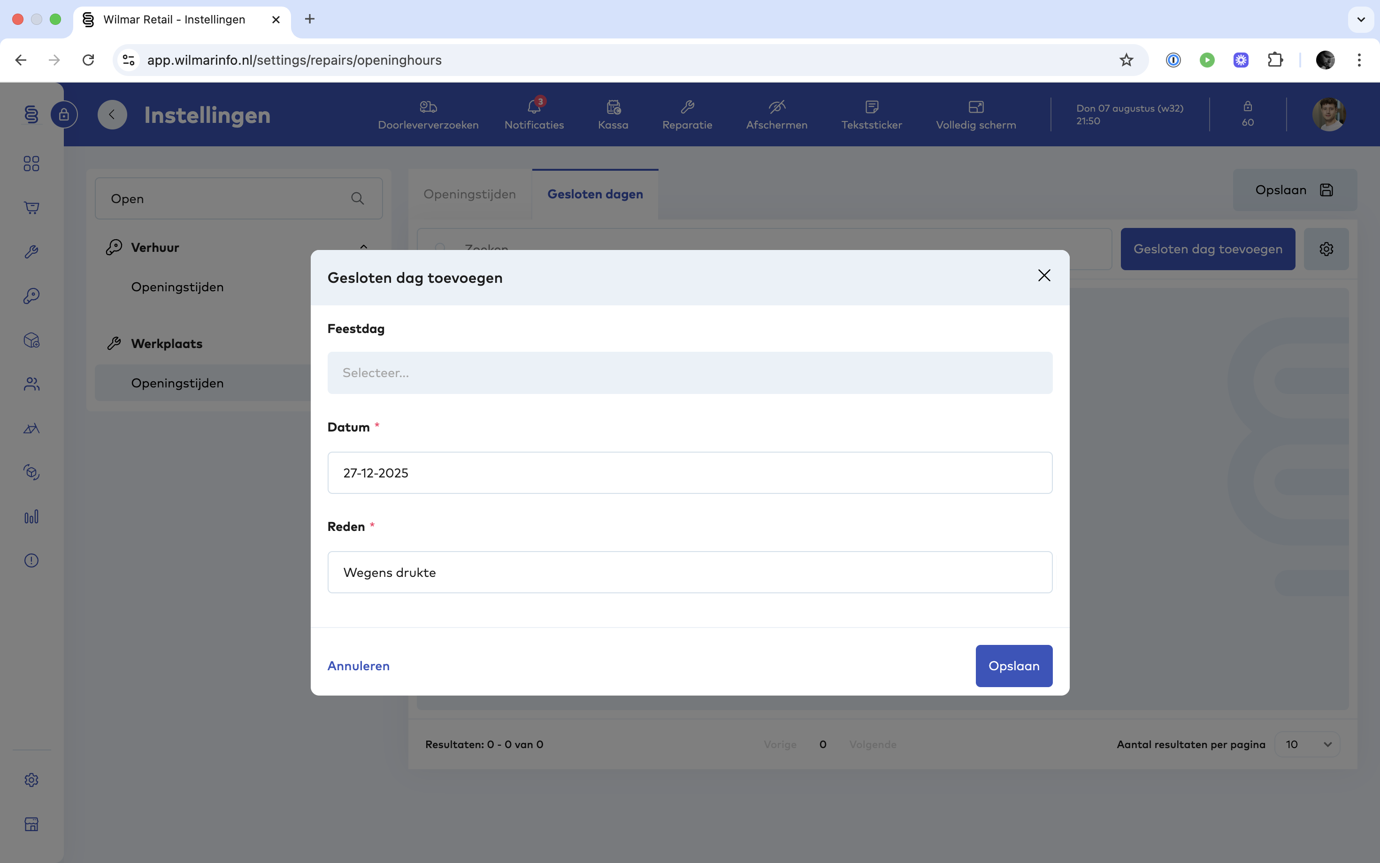Select Openingstijden under Verhuur
Screen dimensions: 1380x863
(x=177, y=287)
